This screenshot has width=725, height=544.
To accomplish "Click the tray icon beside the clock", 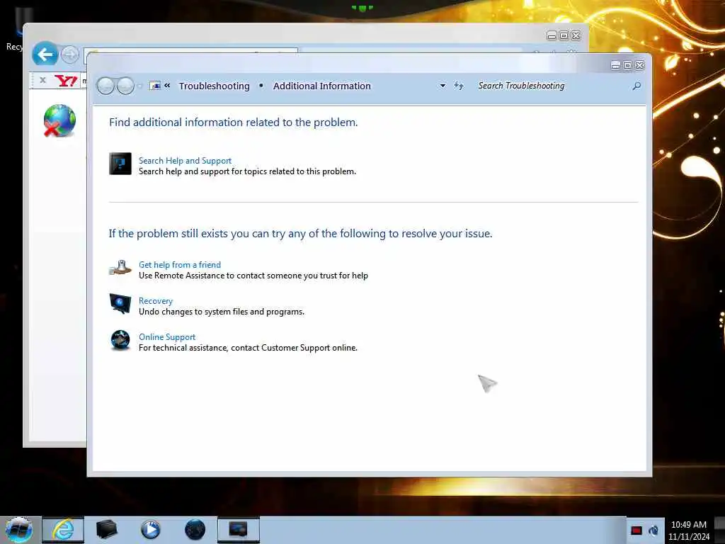I will [653, 530].
